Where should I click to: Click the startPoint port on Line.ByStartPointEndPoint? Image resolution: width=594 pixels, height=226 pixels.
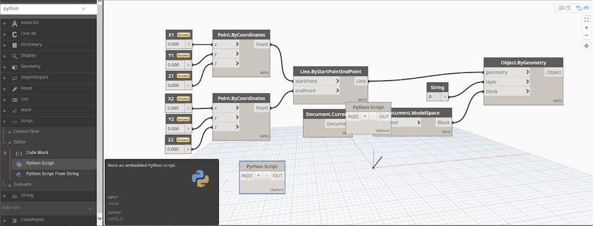click(317, 81)
